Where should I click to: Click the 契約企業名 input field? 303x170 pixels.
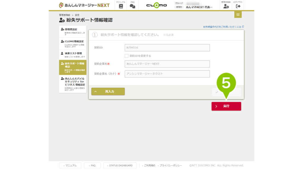[x=167, y=64]
